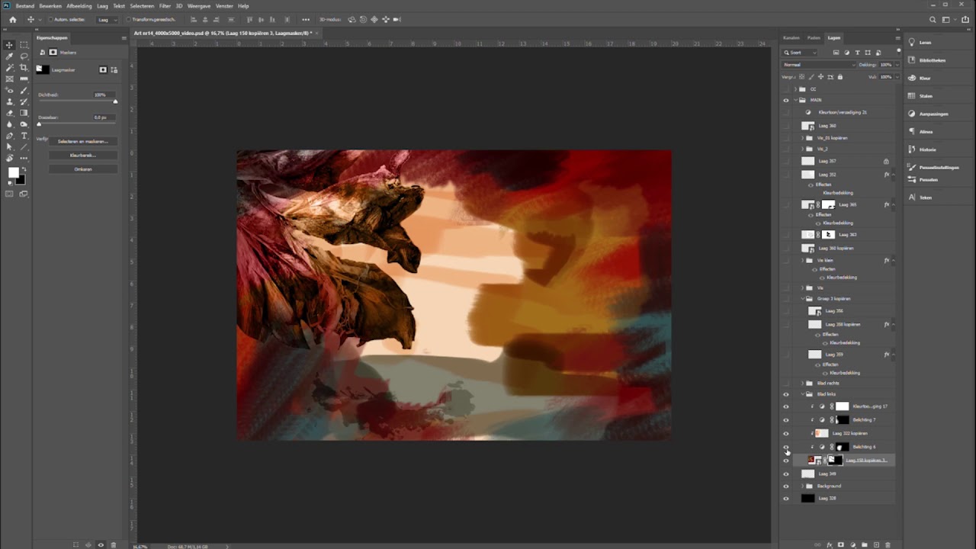Open the Laag auto-select dropdown in options bar

click(106, 19)
